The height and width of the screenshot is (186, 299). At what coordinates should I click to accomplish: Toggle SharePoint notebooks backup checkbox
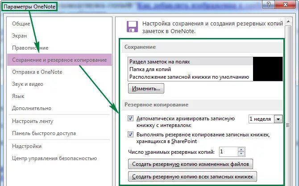click(130, 135)
